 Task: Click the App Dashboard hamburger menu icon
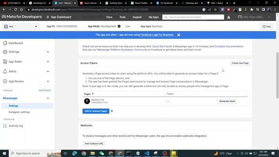(x=48, y=17)
